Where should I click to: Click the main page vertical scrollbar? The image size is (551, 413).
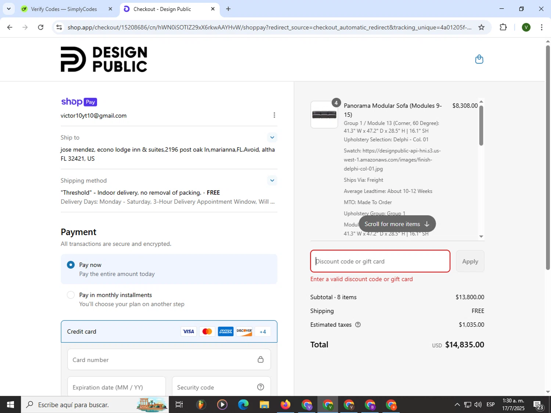[x=548, y=158]
